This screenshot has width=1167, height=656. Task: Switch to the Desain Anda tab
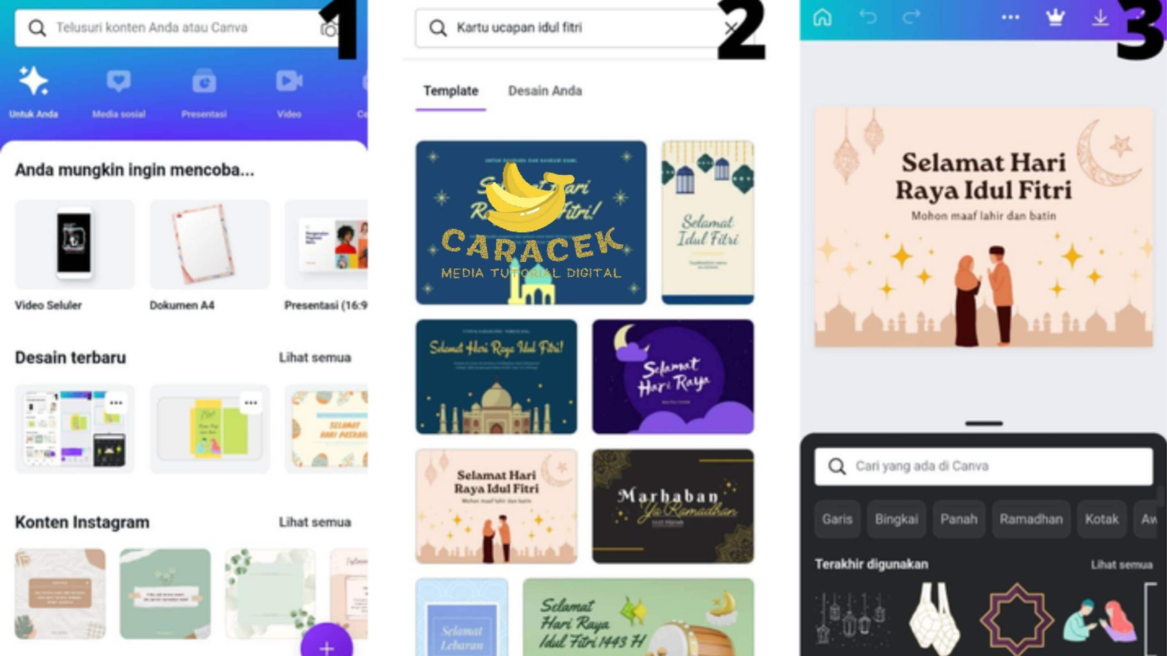[543, 90]
